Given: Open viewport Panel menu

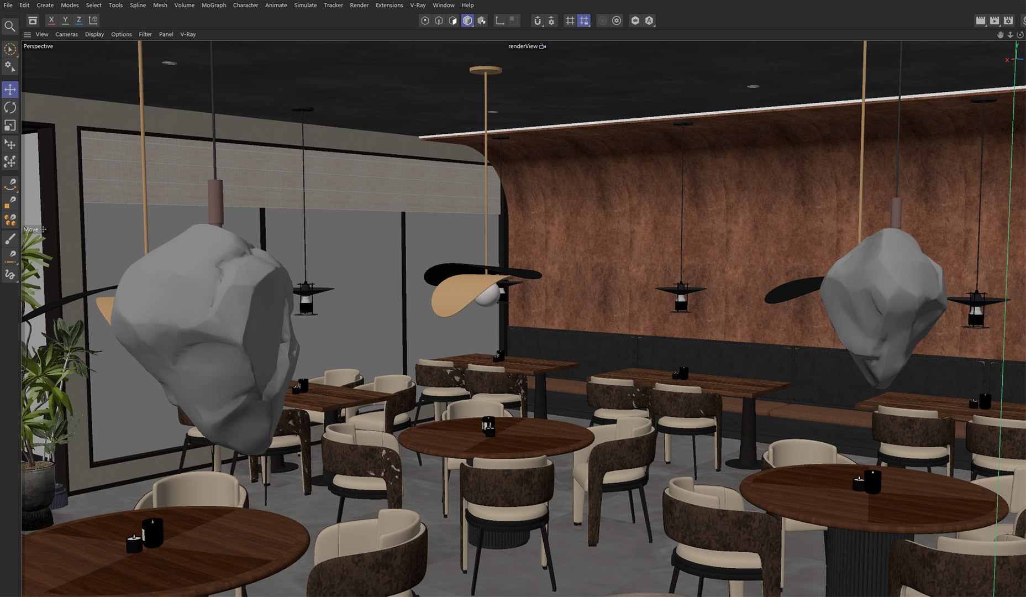Looking at the screenshot, I should click(166, 34).
